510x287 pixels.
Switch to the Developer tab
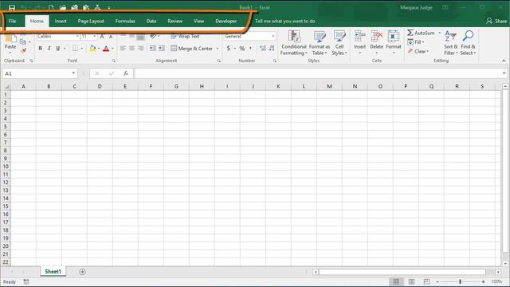[x=226, y=22]
